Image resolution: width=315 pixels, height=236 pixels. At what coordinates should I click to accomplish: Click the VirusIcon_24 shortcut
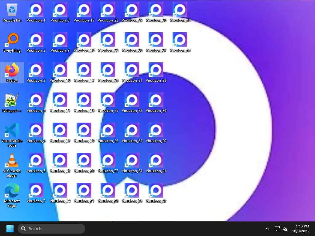[108, 73]
